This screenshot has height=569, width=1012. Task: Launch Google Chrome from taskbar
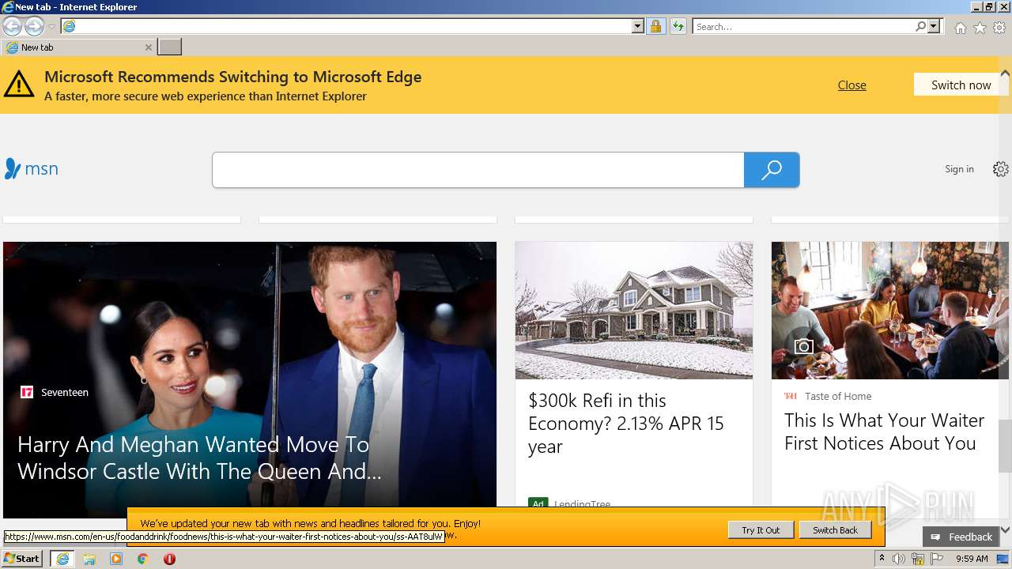143,559
